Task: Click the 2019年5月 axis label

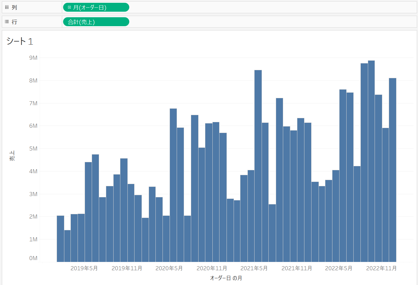Action: [x=84, y=268]
